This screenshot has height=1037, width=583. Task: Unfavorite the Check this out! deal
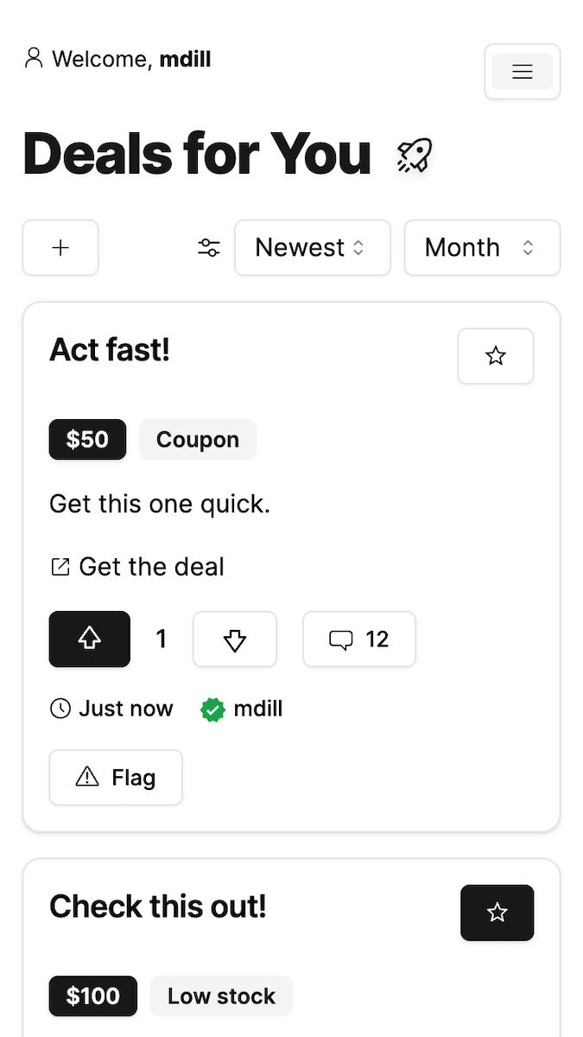point(497,913)
